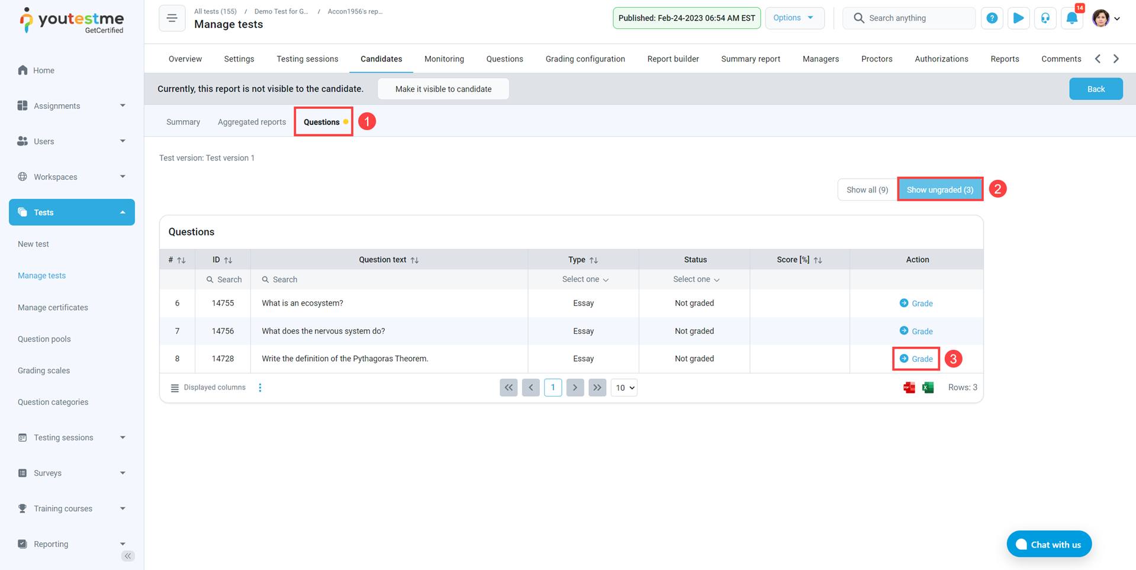The width and height of the screenshot is (1136, 570).
Task: Export questions table to Excel
Action: [928, 388]
